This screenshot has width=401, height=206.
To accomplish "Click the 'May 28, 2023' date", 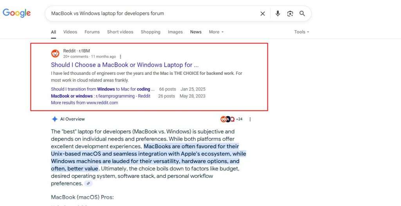I will (x=192, y=96).
